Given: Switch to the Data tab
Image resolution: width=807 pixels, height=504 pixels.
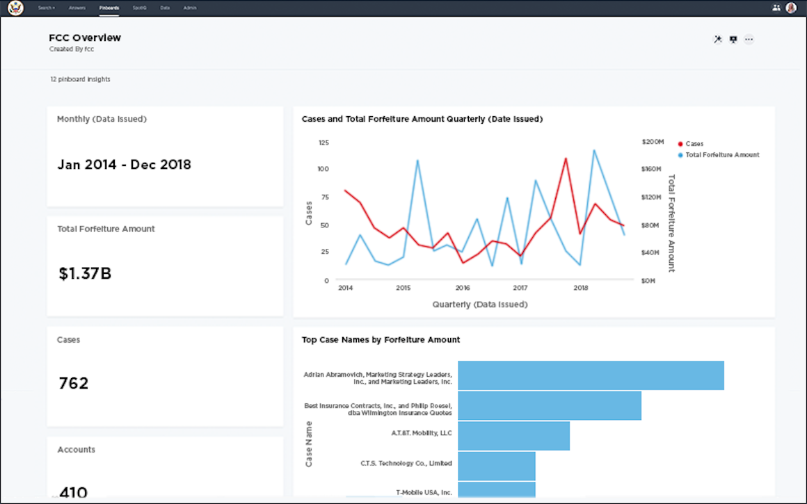Looking at the screenshot, I should (x=165, y=8).
